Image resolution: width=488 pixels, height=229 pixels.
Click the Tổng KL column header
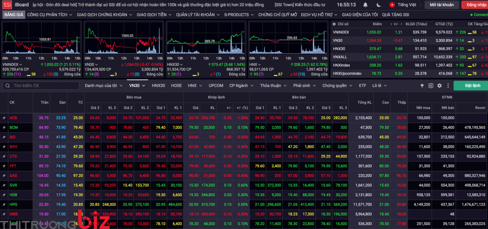pos(364,103)
